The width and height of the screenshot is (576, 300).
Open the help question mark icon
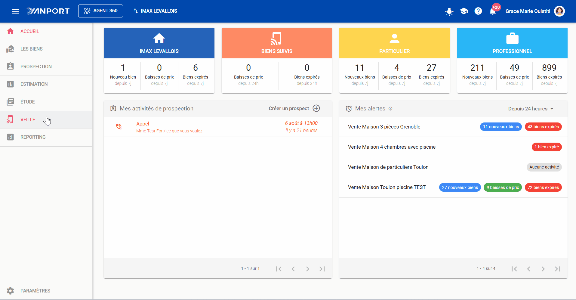click(x=478, y=11)
